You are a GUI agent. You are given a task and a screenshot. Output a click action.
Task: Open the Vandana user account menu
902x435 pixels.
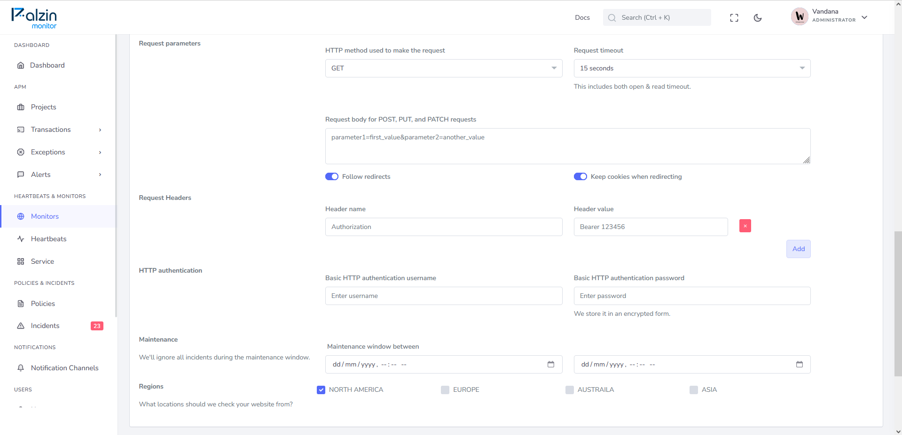tap(830, 17)
